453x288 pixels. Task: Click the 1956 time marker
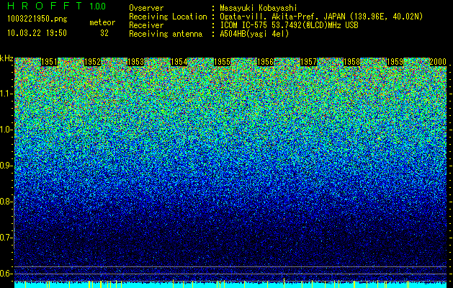265,62
